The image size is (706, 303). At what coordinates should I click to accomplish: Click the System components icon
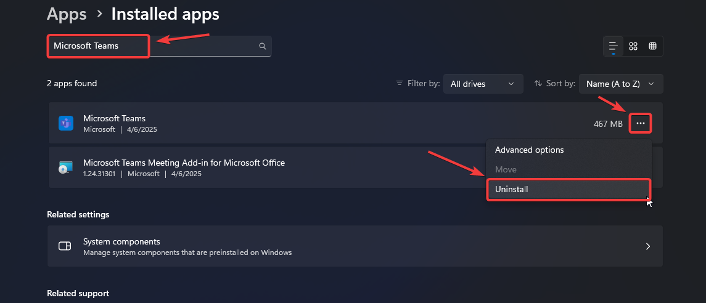(65, 246)
